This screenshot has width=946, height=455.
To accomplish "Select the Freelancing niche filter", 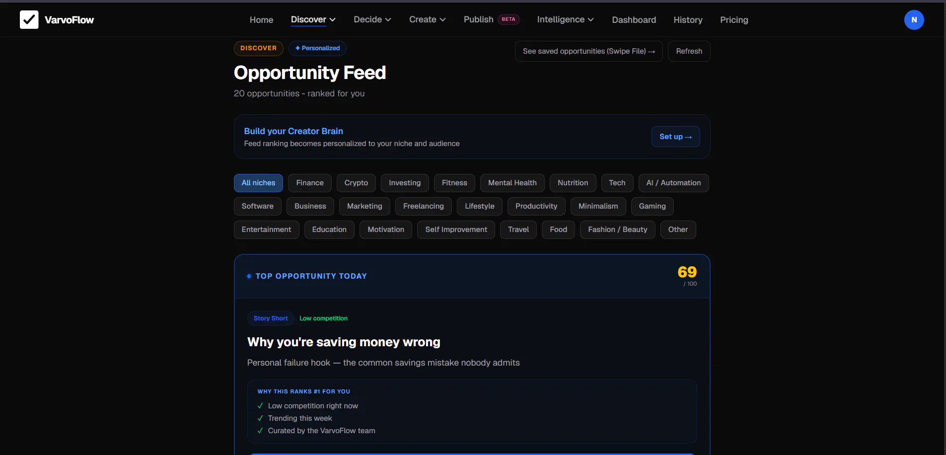I will pos(423,206).
